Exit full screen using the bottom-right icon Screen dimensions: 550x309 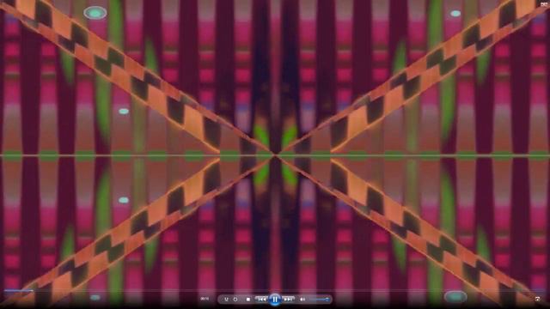click(x=538, y=299)
